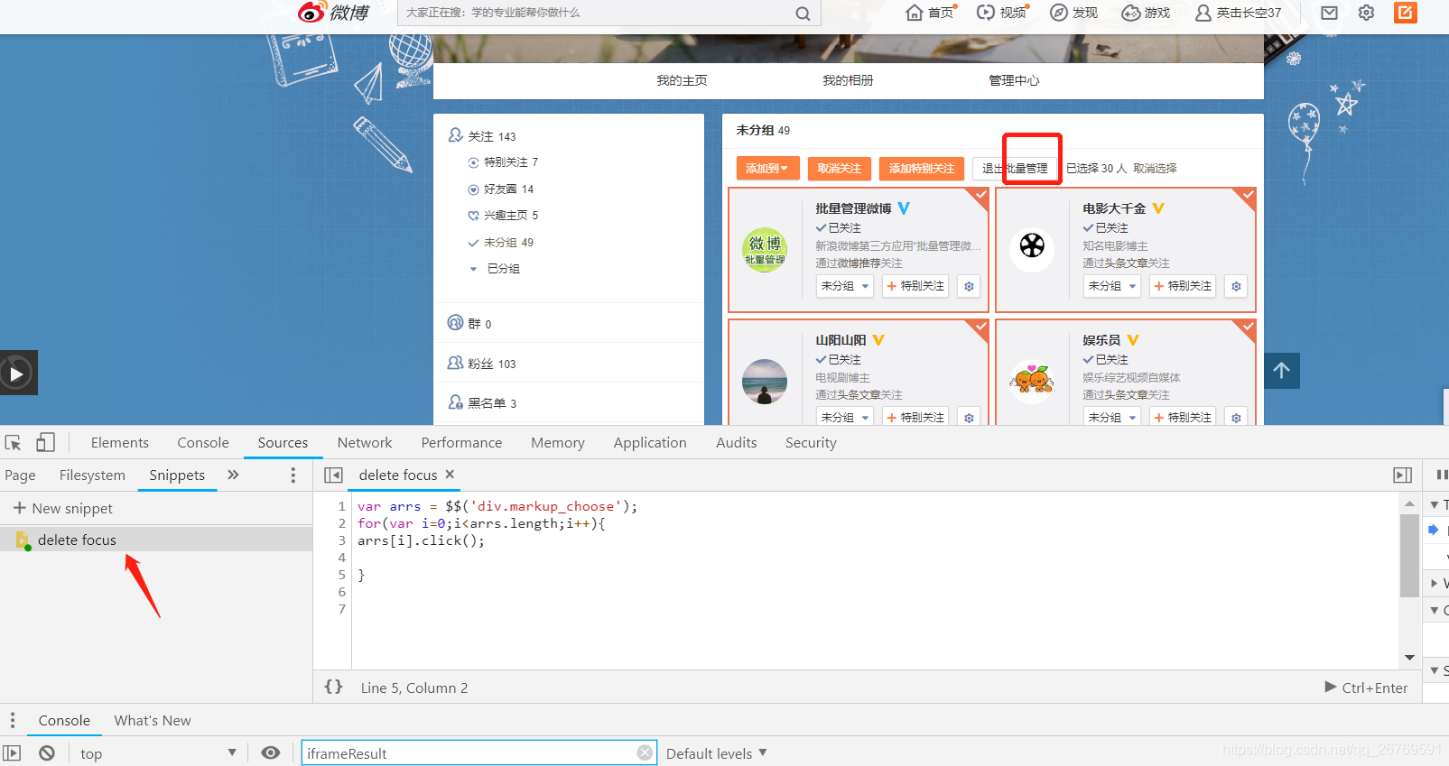1449x766 pixels.
Task: Clear the iframeResult filter text
Action: click(645, 752)
